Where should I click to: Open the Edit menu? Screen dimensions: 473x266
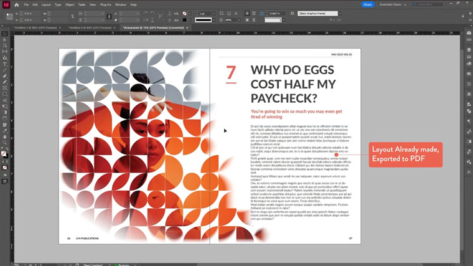point(35,5)
